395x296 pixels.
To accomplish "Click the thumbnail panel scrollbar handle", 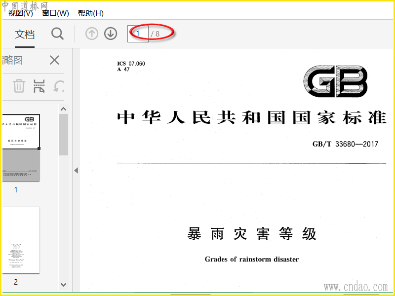I will pos(64,135).
